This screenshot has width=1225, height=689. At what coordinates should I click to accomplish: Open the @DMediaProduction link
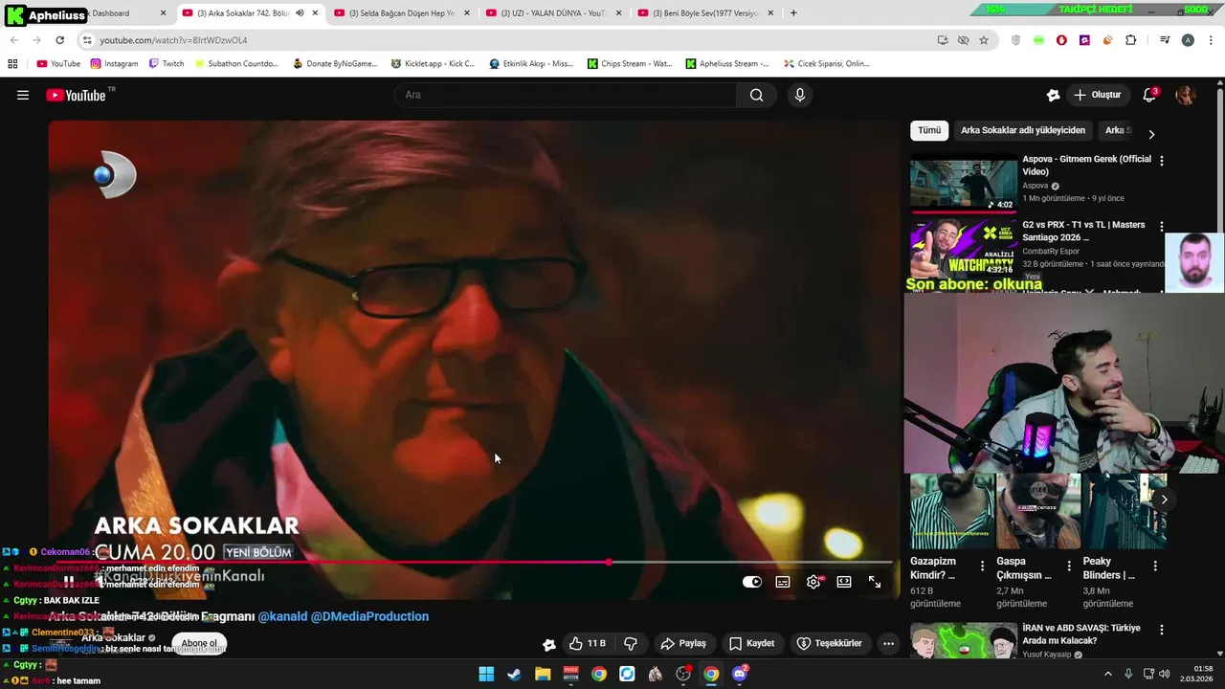pos(370,616)
